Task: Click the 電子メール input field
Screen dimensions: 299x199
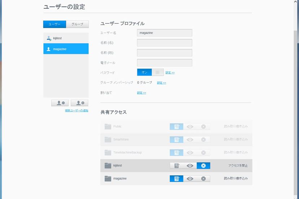Action: [x=165, y=63]
